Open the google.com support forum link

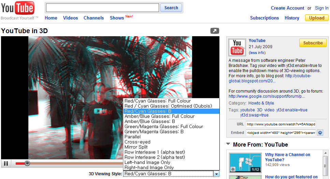tap(267, 96)
